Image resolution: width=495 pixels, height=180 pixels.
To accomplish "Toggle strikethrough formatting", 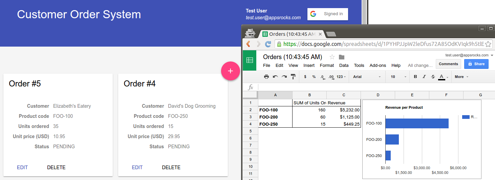I will pyautogui.click(x=433, y=77).
